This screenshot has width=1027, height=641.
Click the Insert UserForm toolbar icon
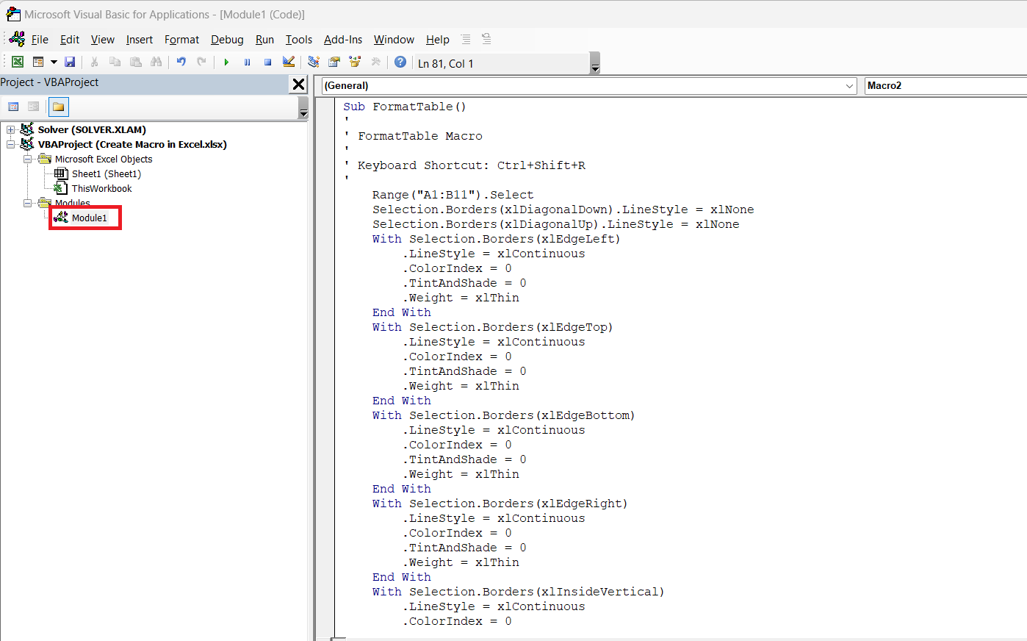38,62
